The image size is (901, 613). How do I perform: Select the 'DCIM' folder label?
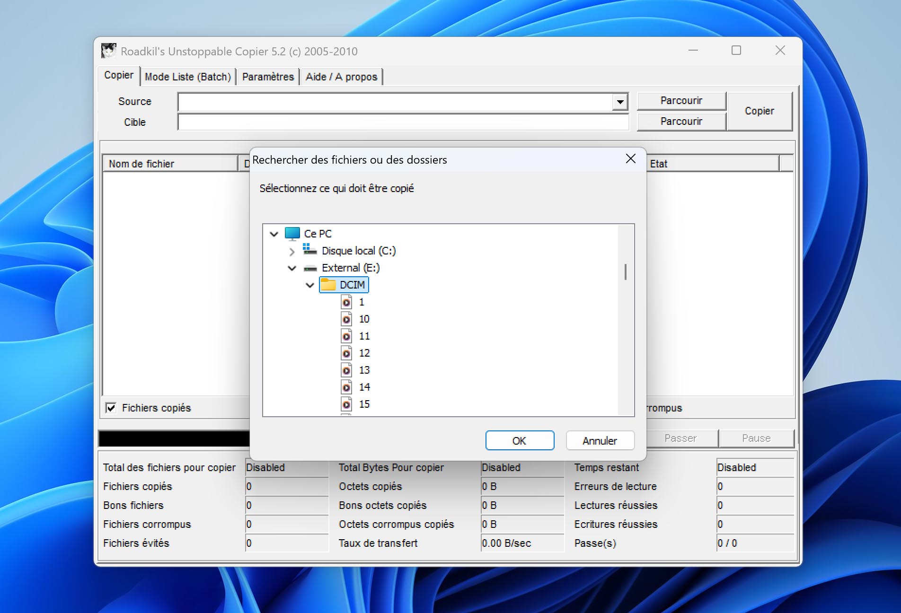(353, 285)
